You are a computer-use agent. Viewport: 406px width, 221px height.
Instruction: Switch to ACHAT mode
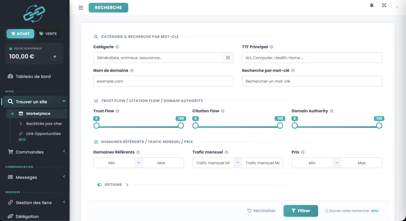[20, 34]
